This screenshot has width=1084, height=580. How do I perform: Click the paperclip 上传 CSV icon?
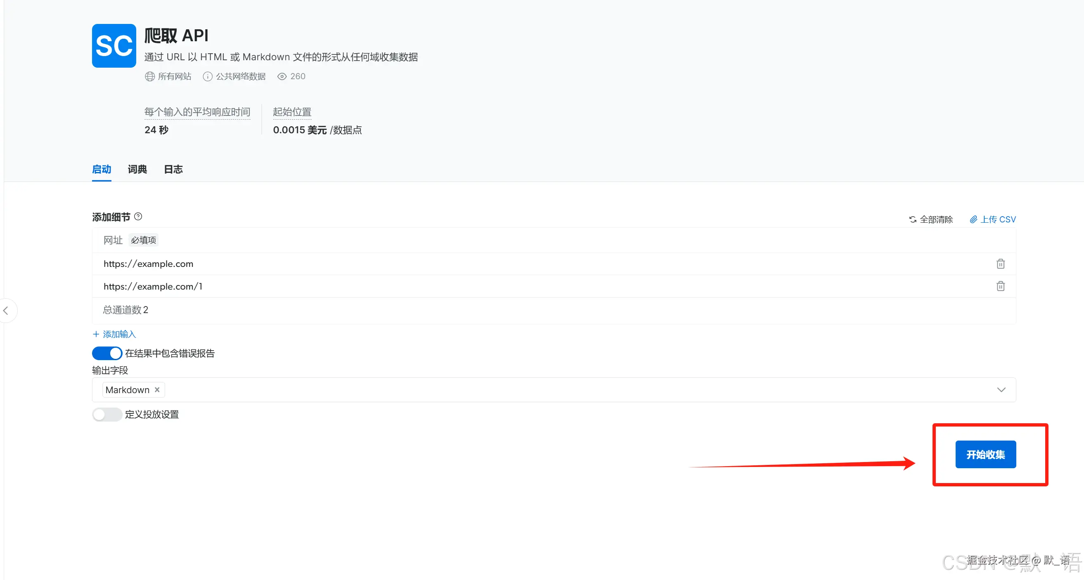tap(973, 219)
